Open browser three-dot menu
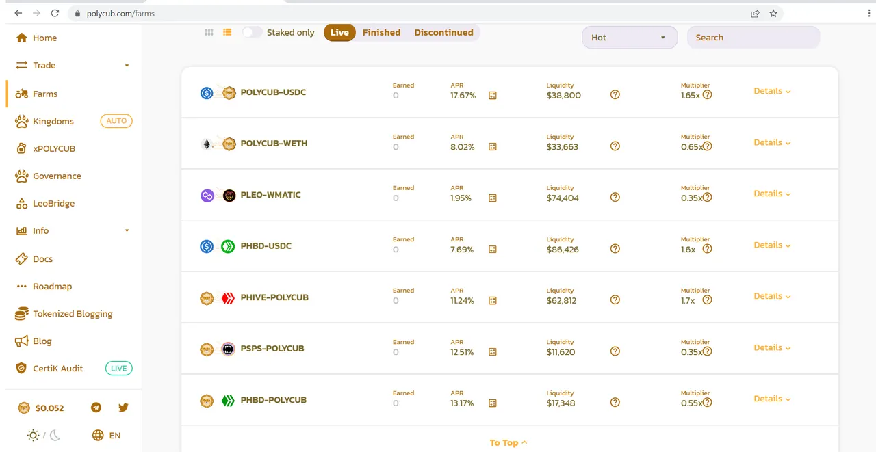 click(870, 13)
